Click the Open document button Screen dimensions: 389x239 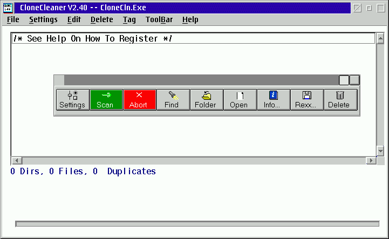240,100
